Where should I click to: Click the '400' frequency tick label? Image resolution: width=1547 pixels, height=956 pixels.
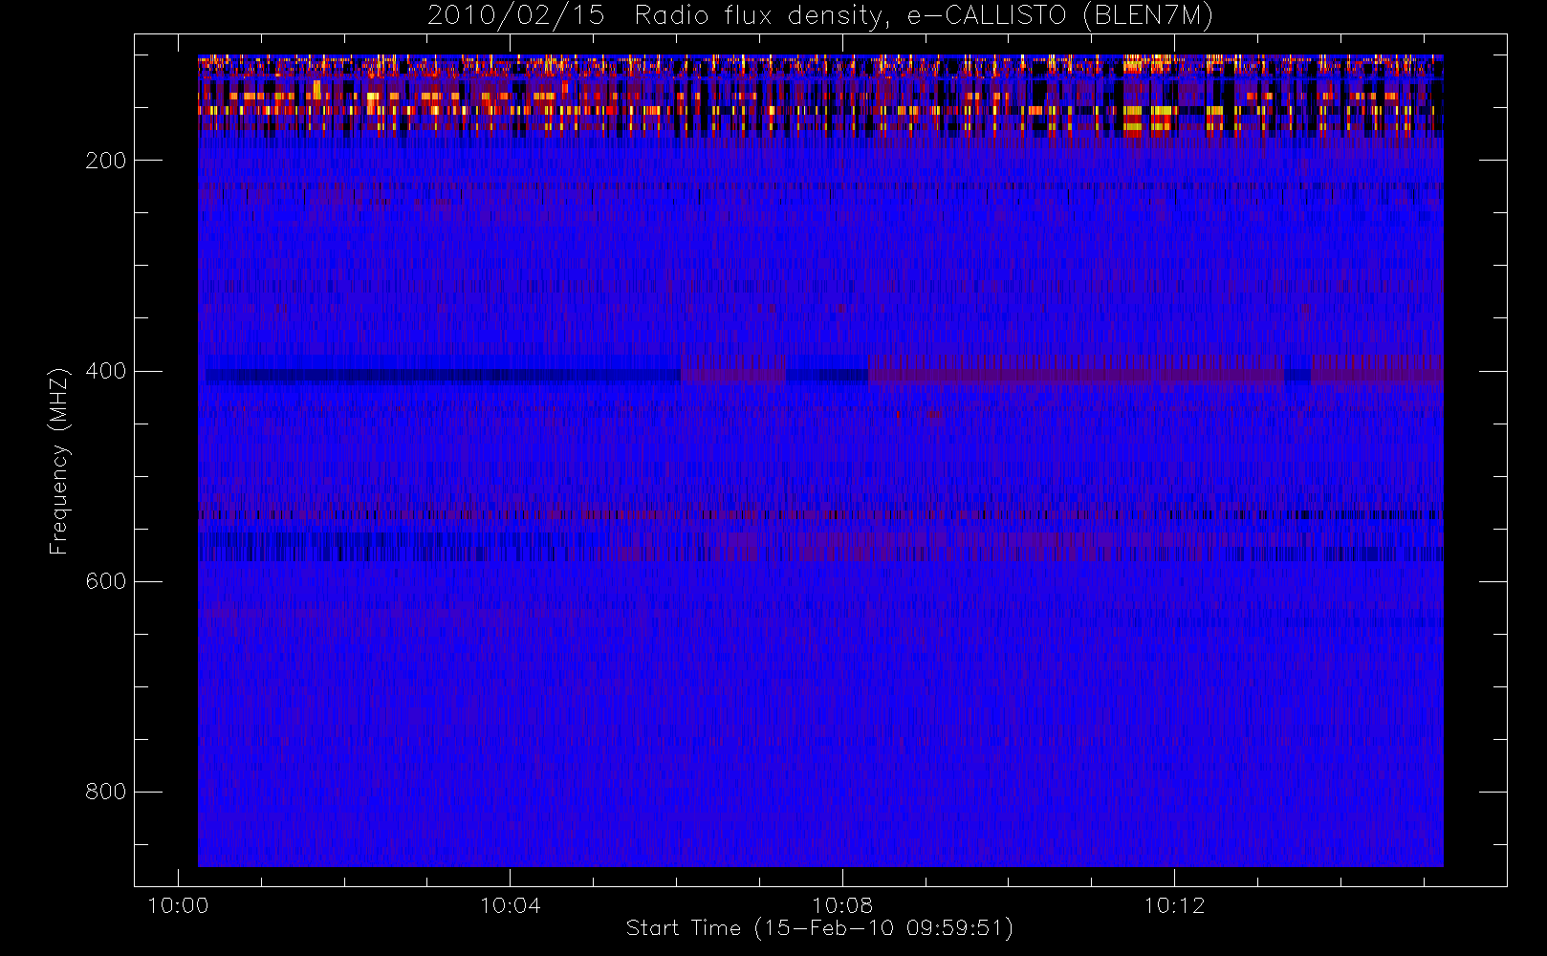pos(106,371)
